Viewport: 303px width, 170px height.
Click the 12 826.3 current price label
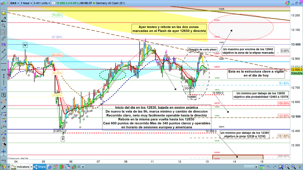coord(296,70)
